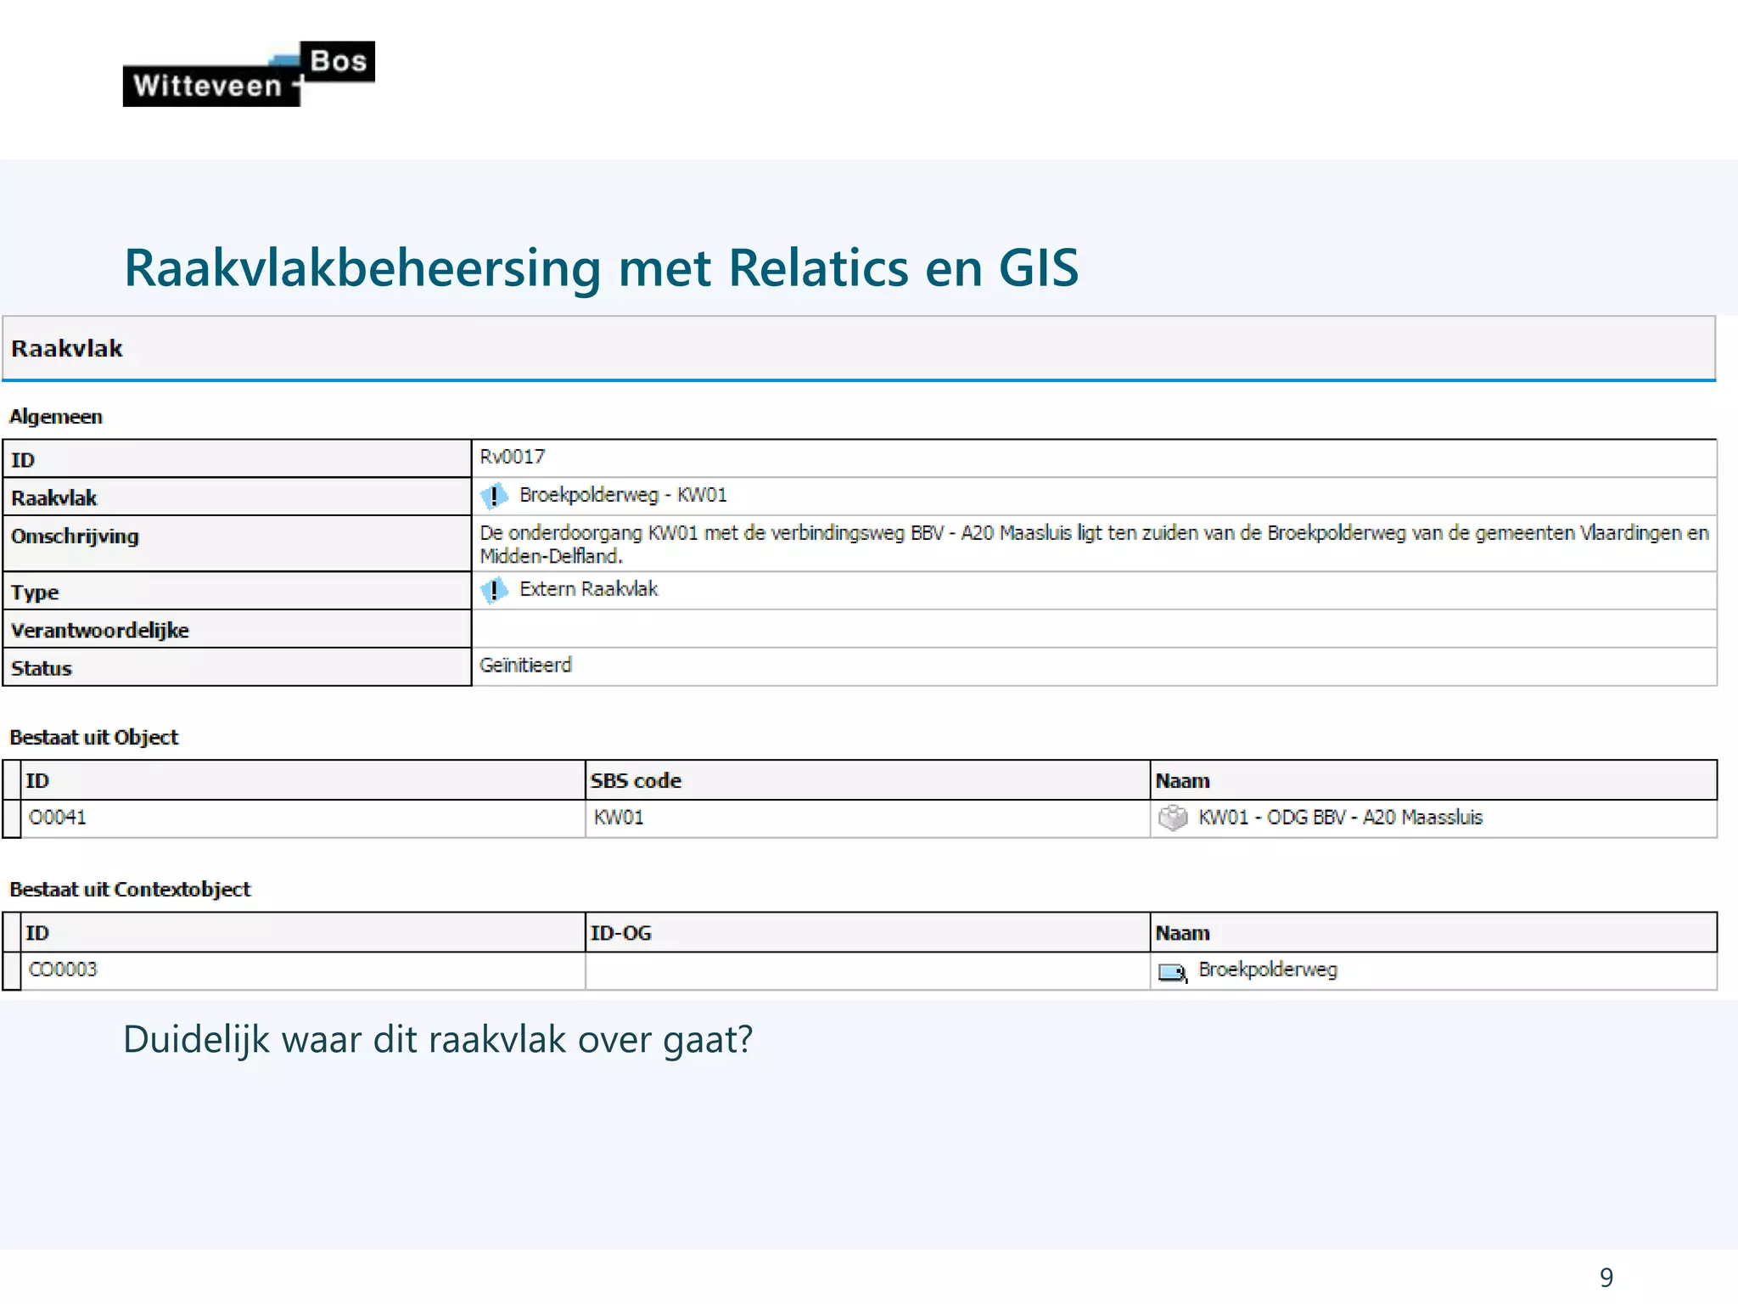Click the ID header in the Object table

[303, 780]
